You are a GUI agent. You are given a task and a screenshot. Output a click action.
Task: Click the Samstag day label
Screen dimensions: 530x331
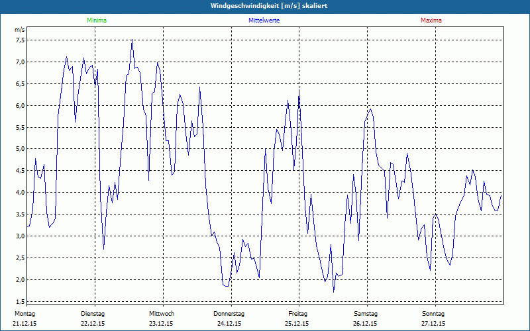pyautogui.click(x=366, y=314)
